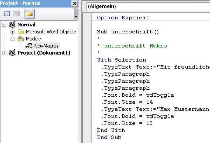Expand the Microsoft Word Objekte folder
210x143 pixels.
[x=12, y=32]
